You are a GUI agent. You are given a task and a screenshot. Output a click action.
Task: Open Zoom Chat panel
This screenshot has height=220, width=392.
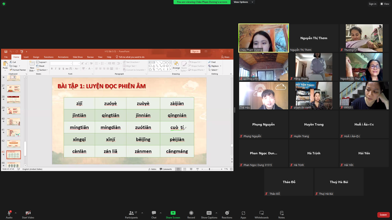(x=154, y=215)
